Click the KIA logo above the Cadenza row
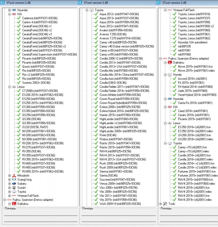The height and width of the screenshot is (227, 218). (x=14, y=14)
